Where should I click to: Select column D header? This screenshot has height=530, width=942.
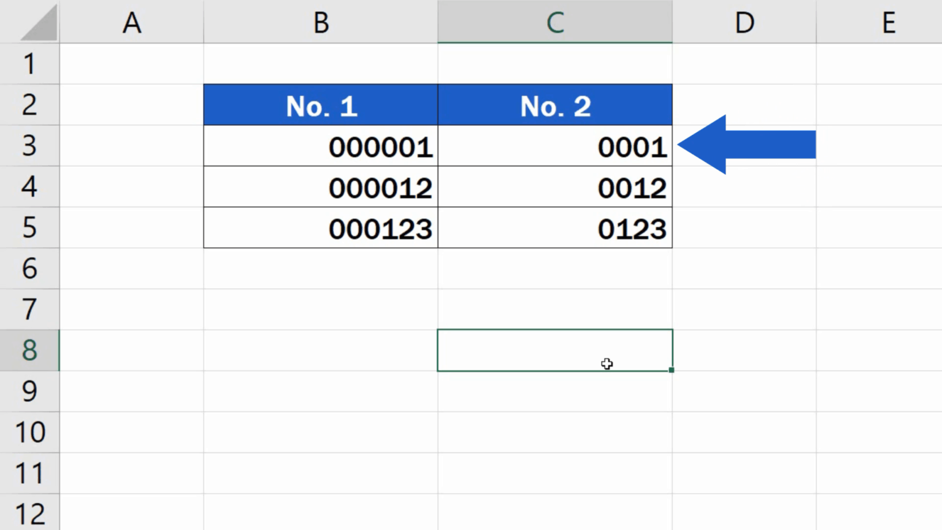[x=743, y=23]
